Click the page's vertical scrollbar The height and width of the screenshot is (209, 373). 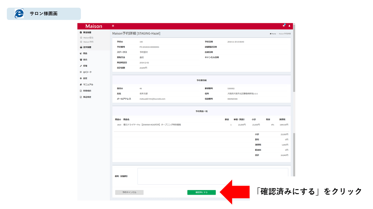coord(294,62)
